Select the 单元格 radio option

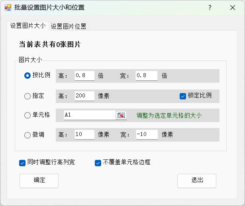tap(27, 115)
